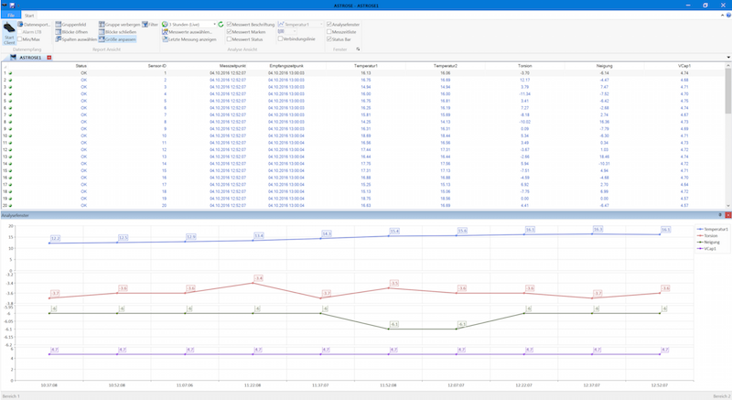
Task: Click the green status icon in row 10
Action: (10, 135)
